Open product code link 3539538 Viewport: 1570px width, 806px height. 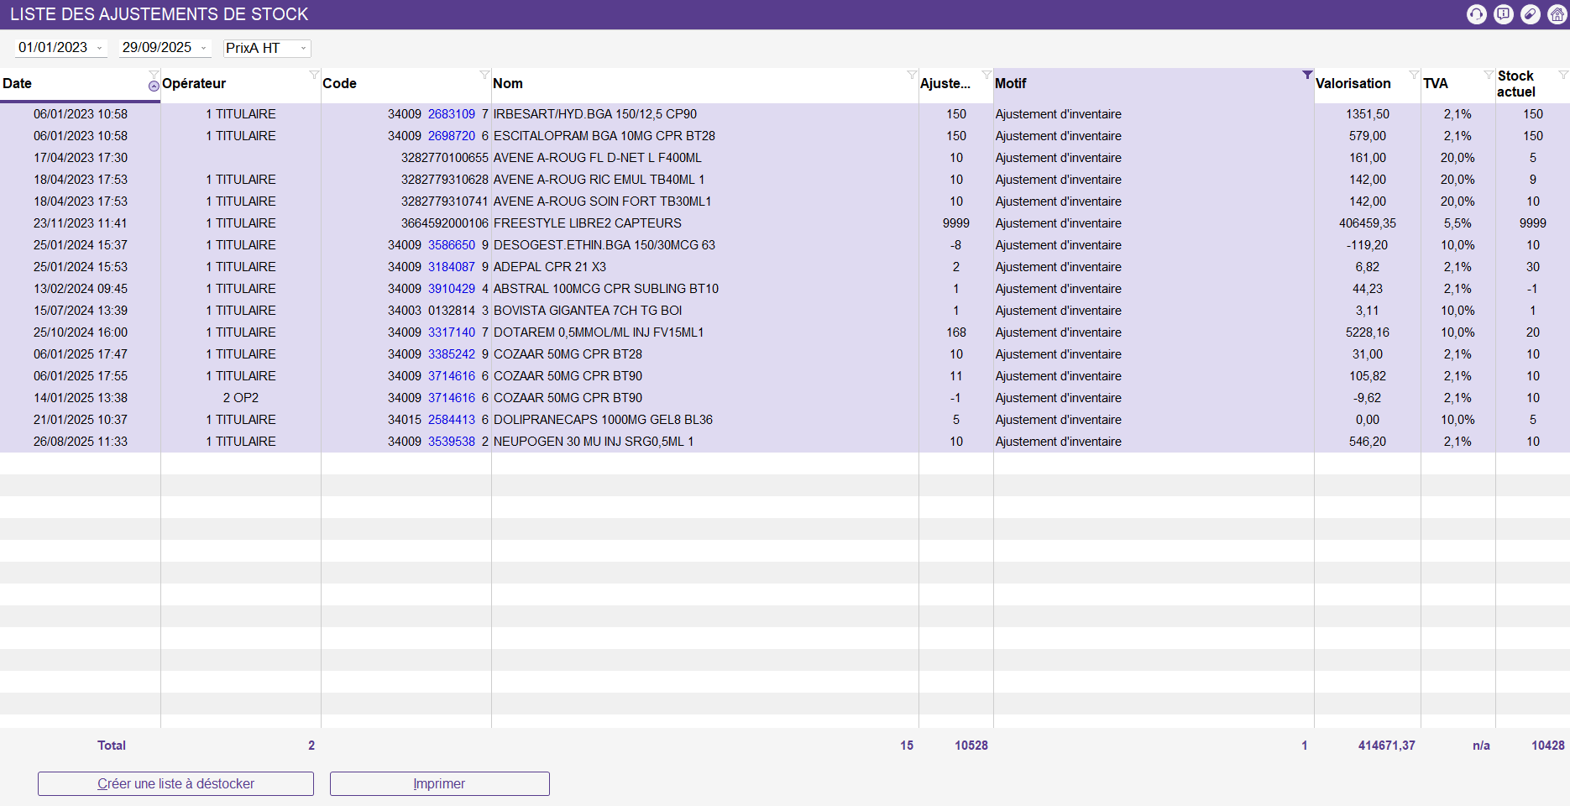[452, 442]
